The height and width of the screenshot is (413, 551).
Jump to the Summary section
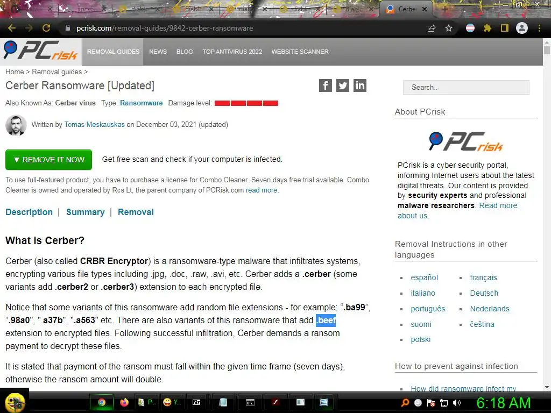pyautogui.click(x=86, y=212)
